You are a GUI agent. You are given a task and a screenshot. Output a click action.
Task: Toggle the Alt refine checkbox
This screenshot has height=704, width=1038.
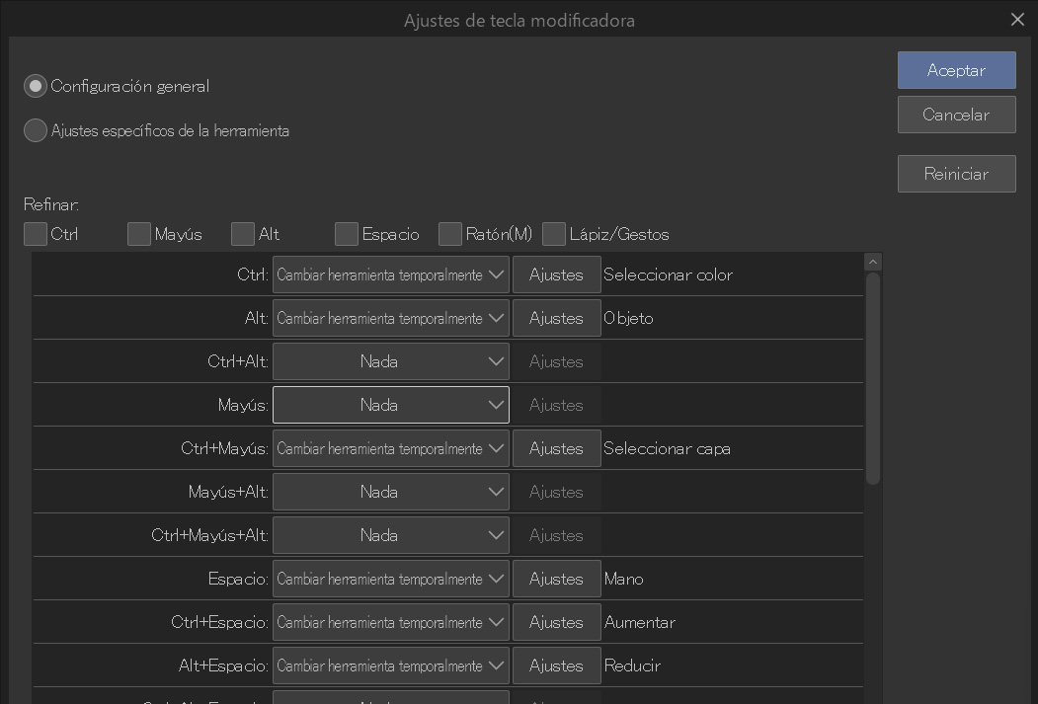coord(243,234)
